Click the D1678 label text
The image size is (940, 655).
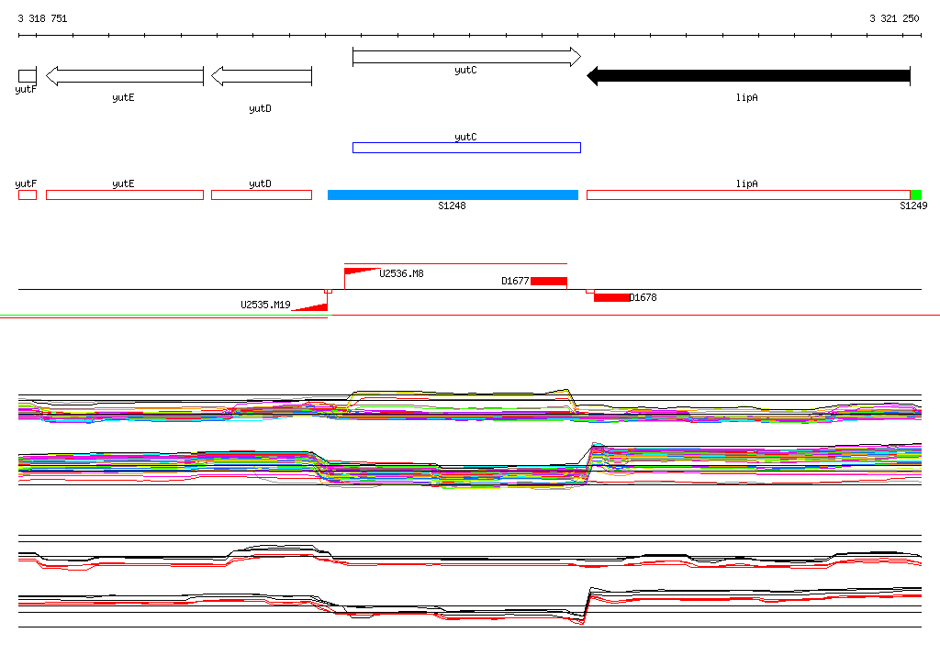coord(643,297)
